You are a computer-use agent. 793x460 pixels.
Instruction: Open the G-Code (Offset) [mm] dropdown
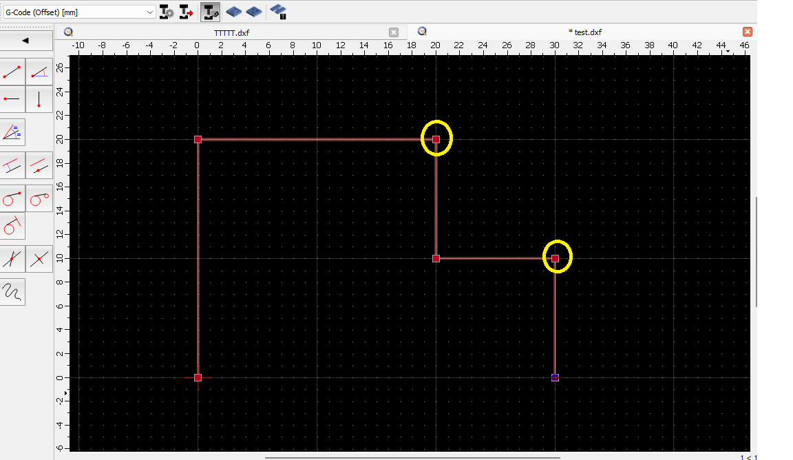78,12
